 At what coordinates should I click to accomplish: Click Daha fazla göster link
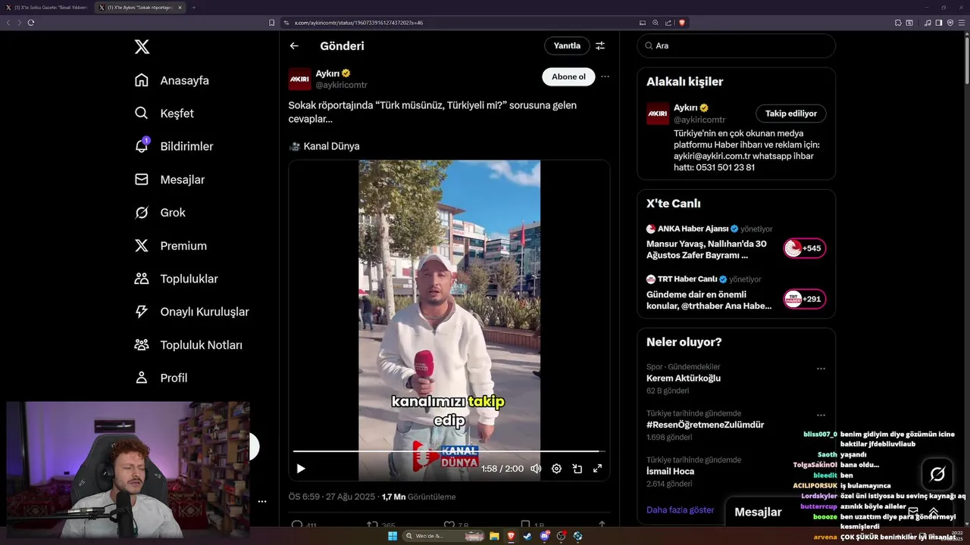[680, 510]
